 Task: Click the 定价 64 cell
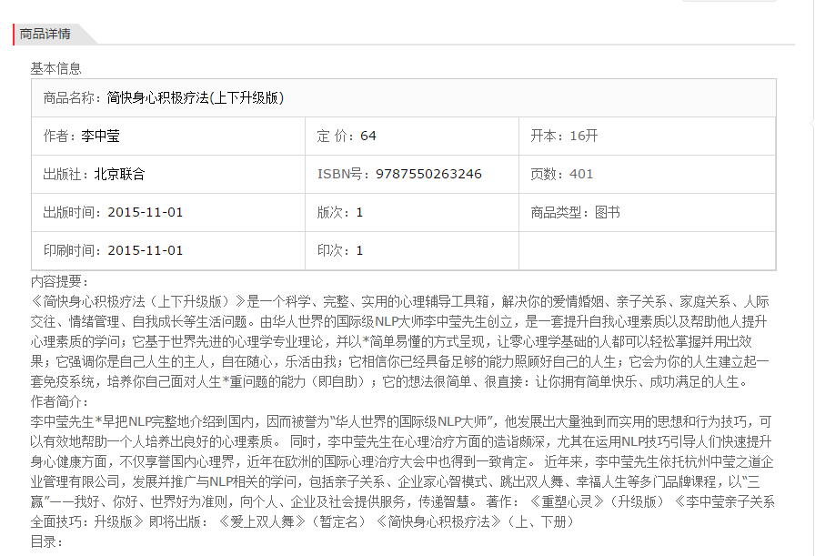[x=347, y=136]
